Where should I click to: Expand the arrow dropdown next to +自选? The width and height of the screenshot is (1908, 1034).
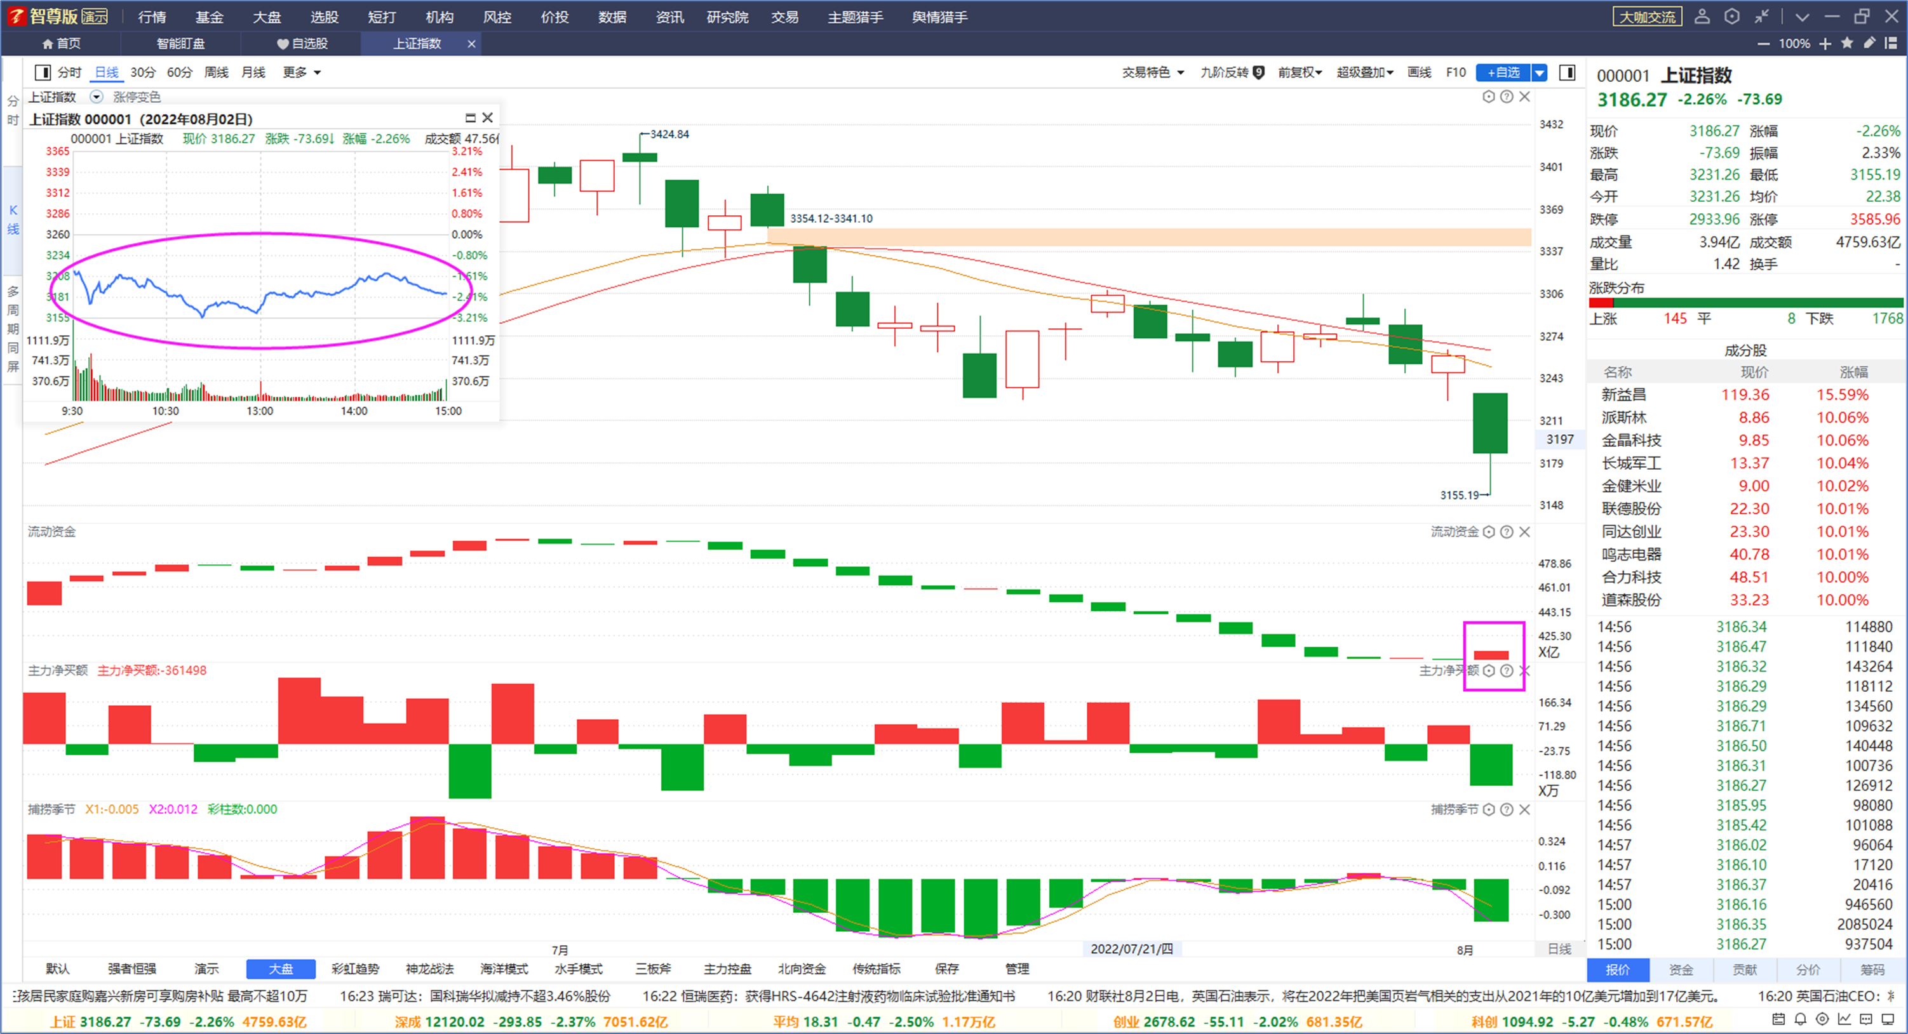coord(1539,72)
